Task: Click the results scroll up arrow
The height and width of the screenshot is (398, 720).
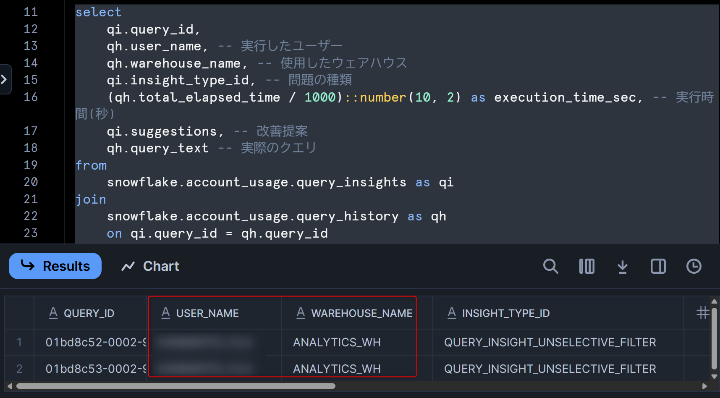Action: click(x=714, y=301)
